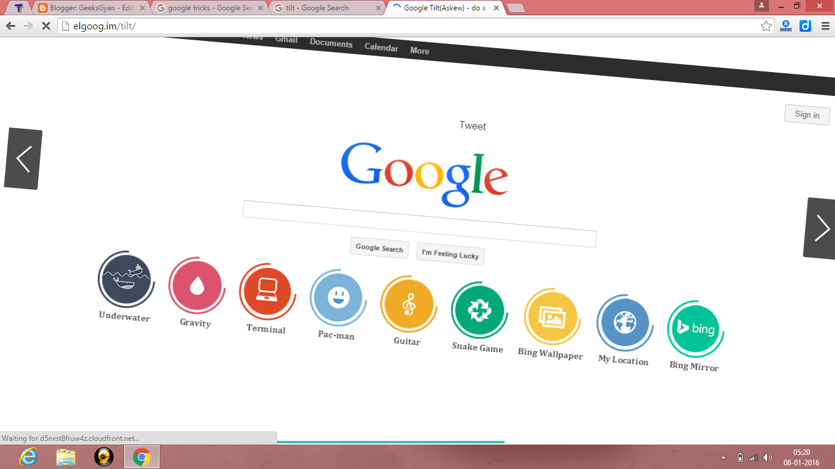Open the Guitar treble-clef icon

coord(408,304)
